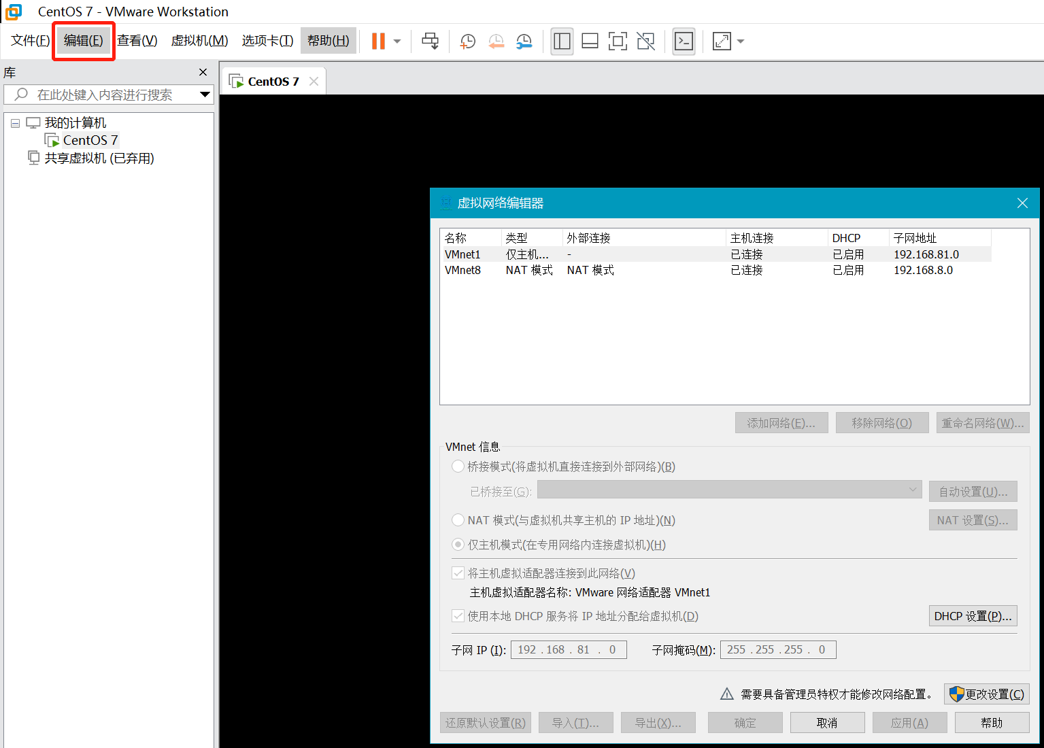
Task: Open the 虚拟机(M) menu
Action: (x=199, y=41)
